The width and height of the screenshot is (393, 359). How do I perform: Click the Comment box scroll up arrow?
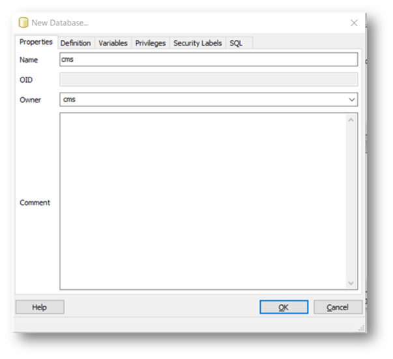click(351, 120)
